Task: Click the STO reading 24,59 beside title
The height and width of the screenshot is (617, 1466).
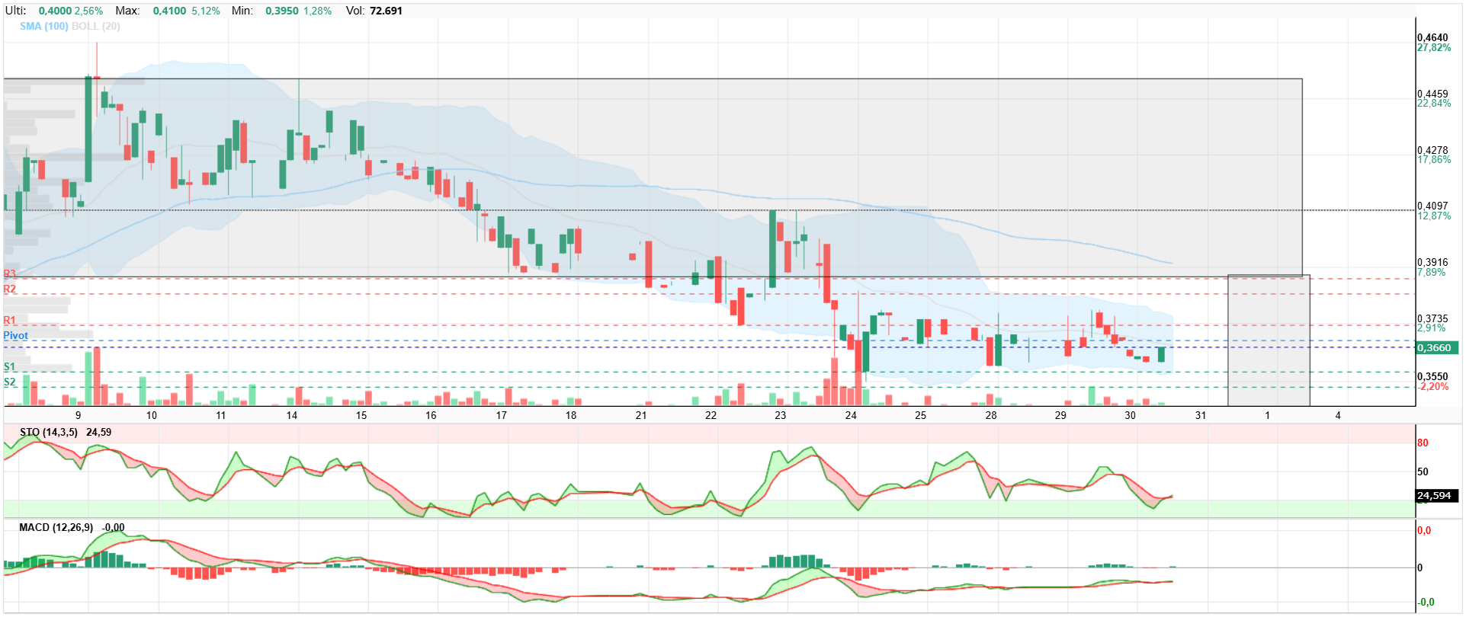Action: tap(99, 432)
